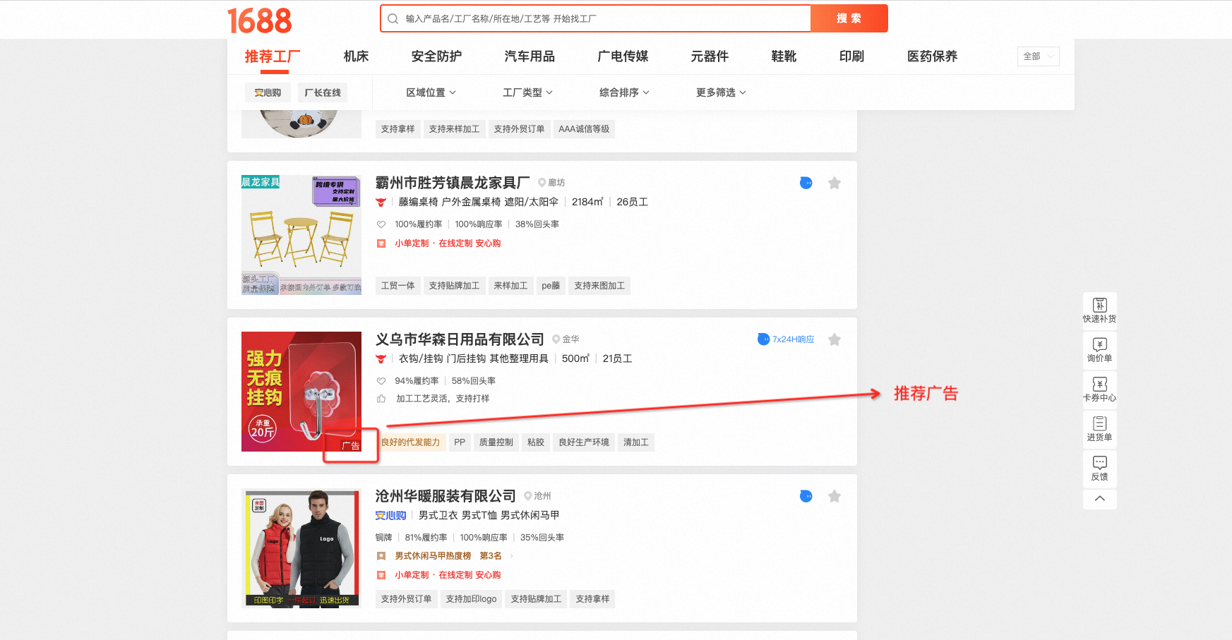Viewport: 1232px width, 640px height.
Task: Click the AAA诚信等级 tag
Action: coord(584,129)
